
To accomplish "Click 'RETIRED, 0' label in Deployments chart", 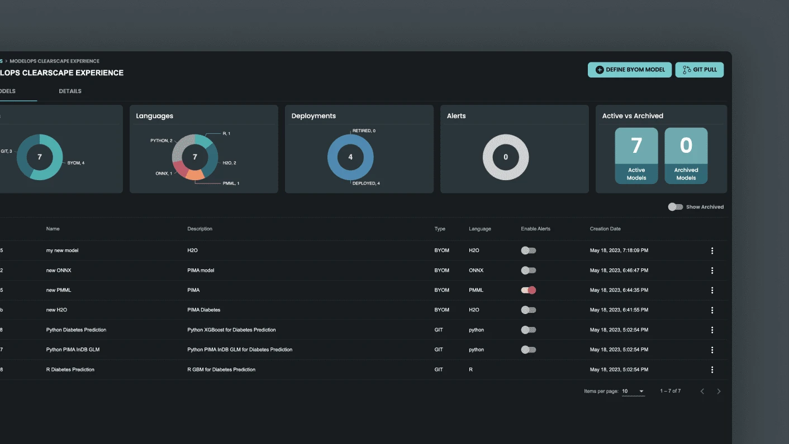I will click(364, 131).
